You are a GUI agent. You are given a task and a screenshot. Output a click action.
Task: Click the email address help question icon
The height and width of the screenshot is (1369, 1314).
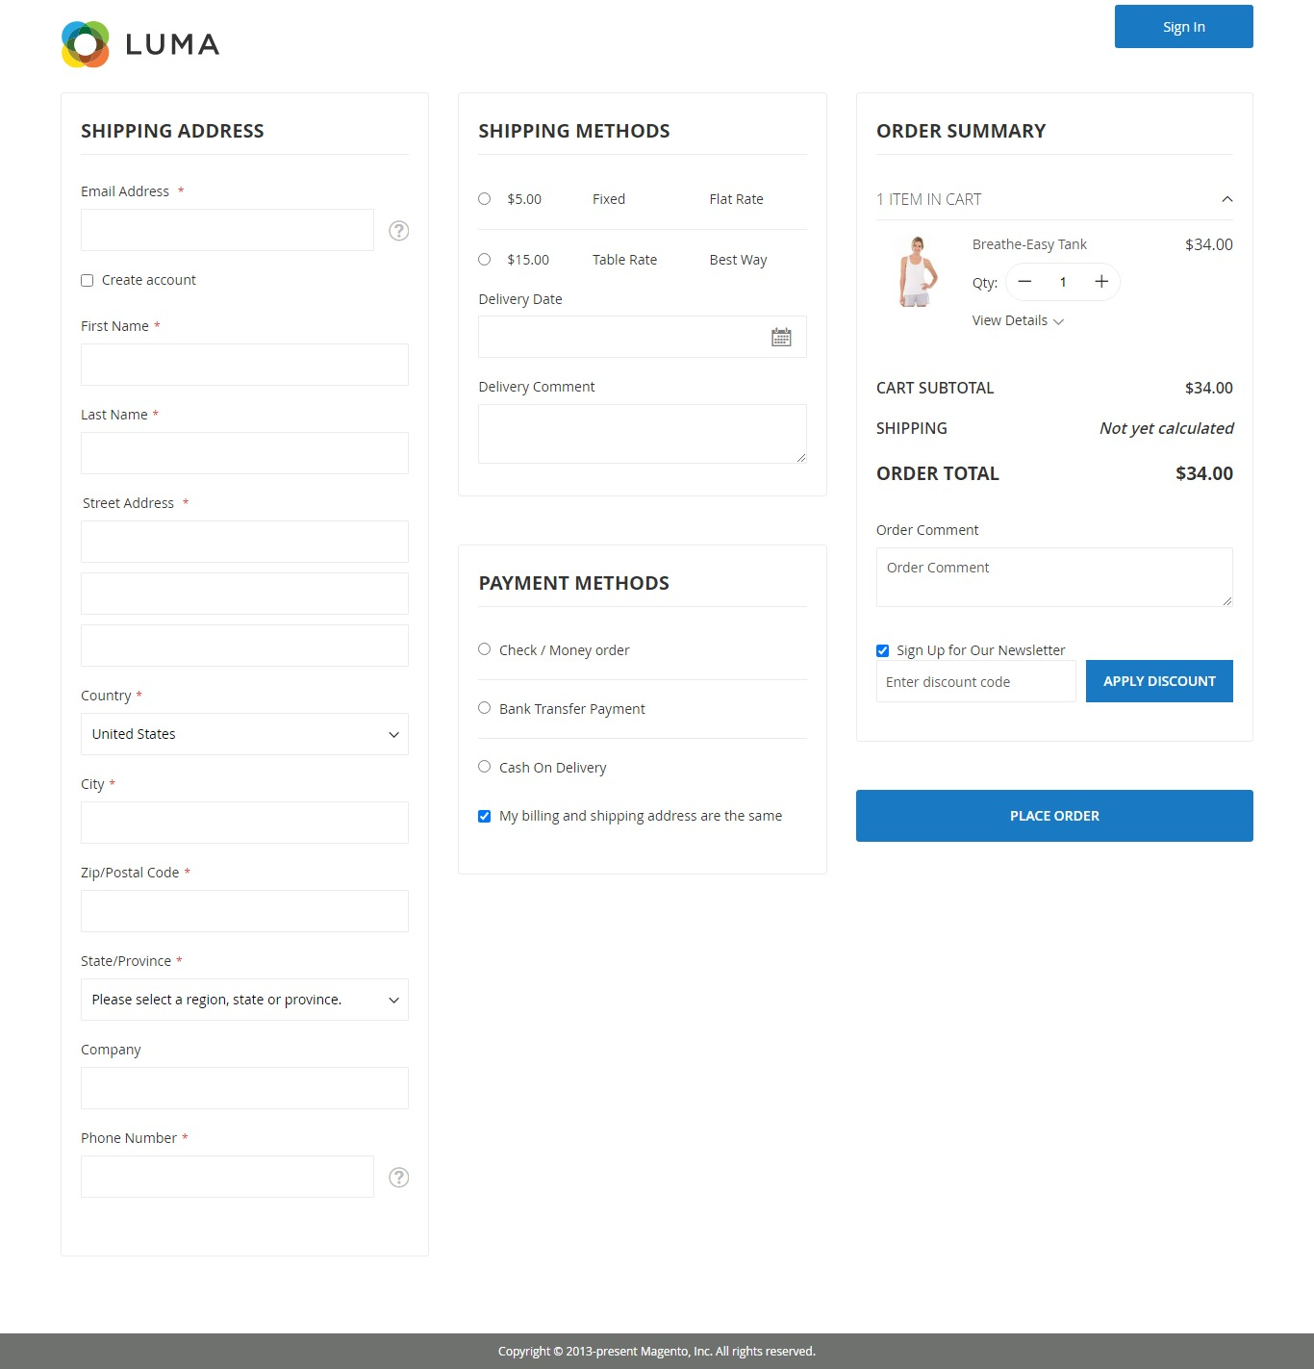(x=398, y=231)
